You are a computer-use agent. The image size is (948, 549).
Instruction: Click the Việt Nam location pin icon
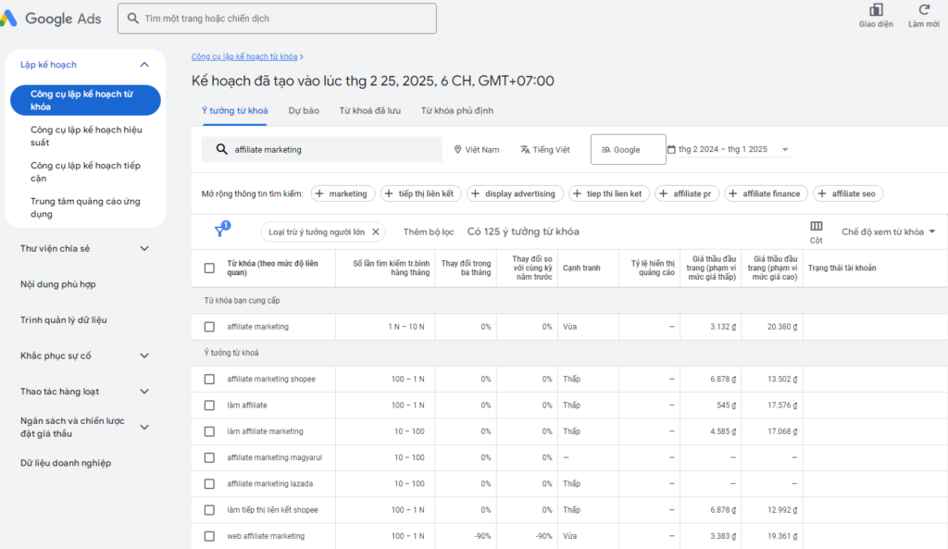click(x=457, y=149)
